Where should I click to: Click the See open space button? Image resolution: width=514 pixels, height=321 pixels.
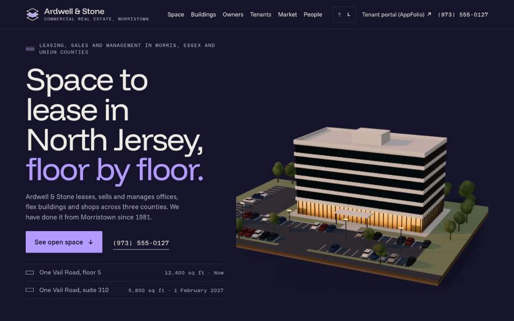pos(64,242)
